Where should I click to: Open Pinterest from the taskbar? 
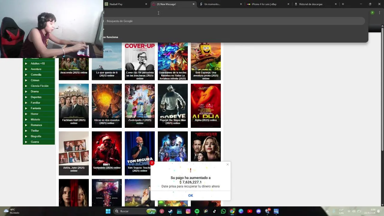coord(162,211)
